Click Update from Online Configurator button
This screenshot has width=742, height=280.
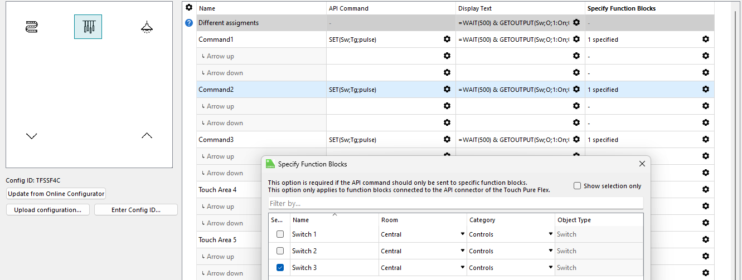click(56, 194)
